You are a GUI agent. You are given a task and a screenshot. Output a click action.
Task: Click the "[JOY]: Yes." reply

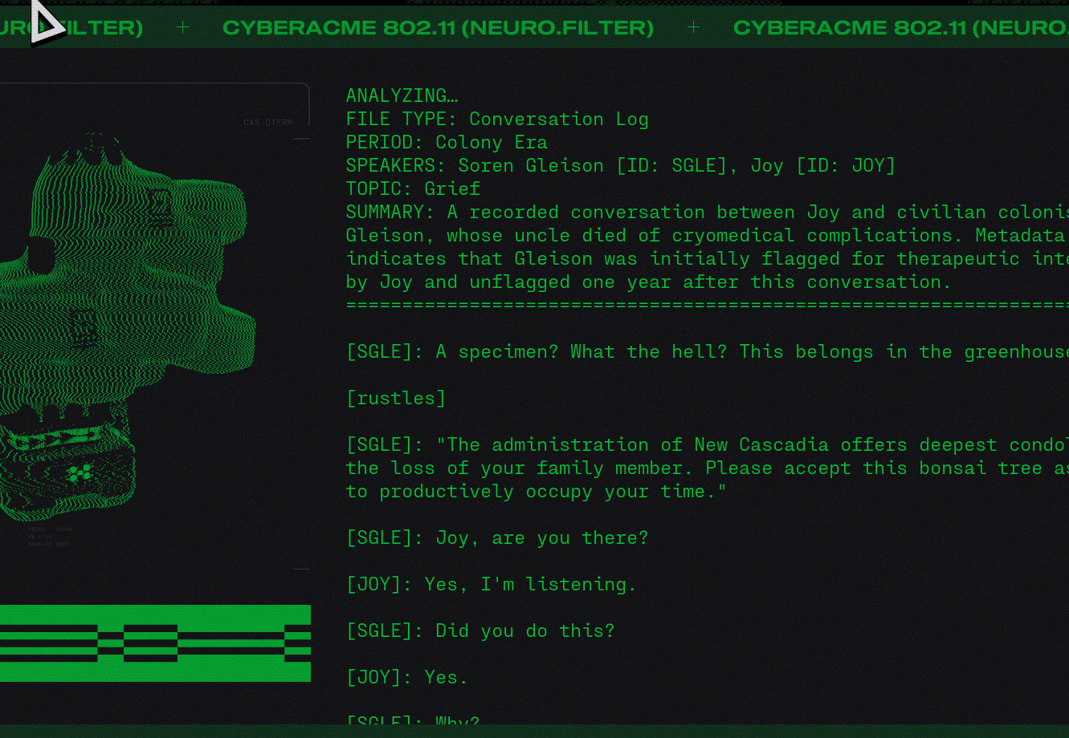click(x=407, y=677)
